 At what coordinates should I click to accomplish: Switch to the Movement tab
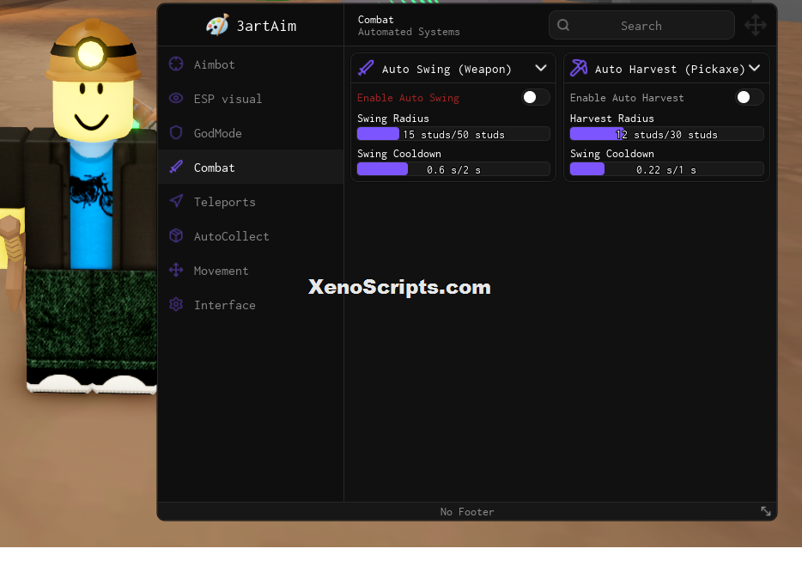coord(251,270)
